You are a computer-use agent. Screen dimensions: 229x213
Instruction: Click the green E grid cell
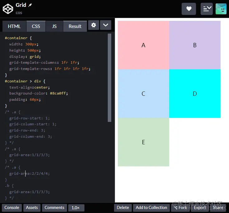(x=143, y=142)
